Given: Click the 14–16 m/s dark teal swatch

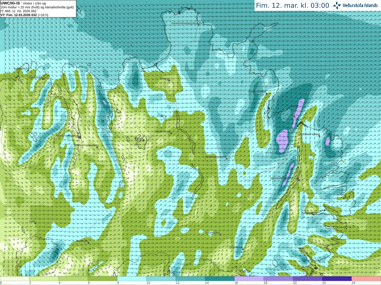Looking at the screenshot, I should tap(220, 279).
